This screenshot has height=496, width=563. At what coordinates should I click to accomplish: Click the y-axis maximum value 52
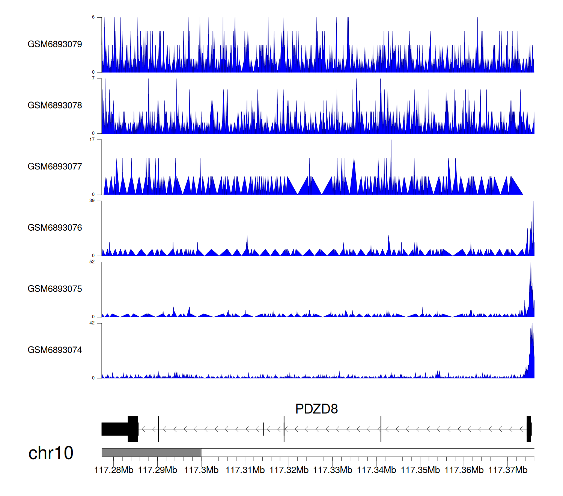pos(92,262)
